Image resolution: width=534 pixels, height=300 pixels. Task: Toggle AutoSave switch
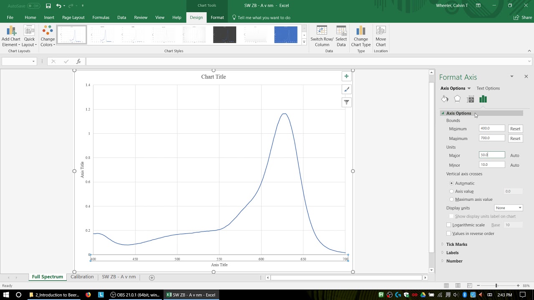[34, 6]
